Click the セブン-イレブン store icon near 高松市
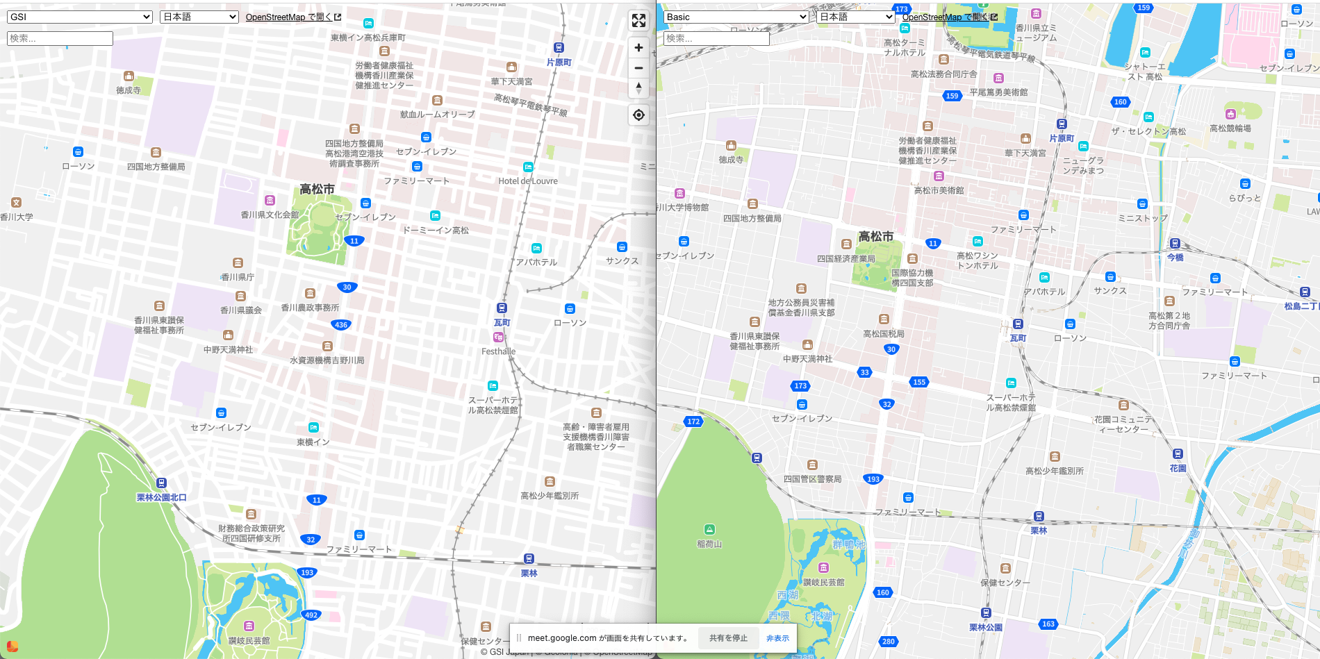The width and height of the screenshot is (1320, 659). (x=366, y=203)
